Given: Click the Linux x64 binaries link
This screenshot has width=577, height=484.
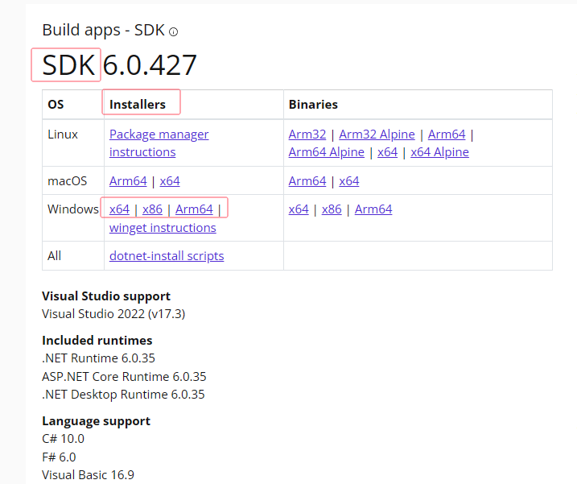Looking at the screenshot, I should point(387,152).
